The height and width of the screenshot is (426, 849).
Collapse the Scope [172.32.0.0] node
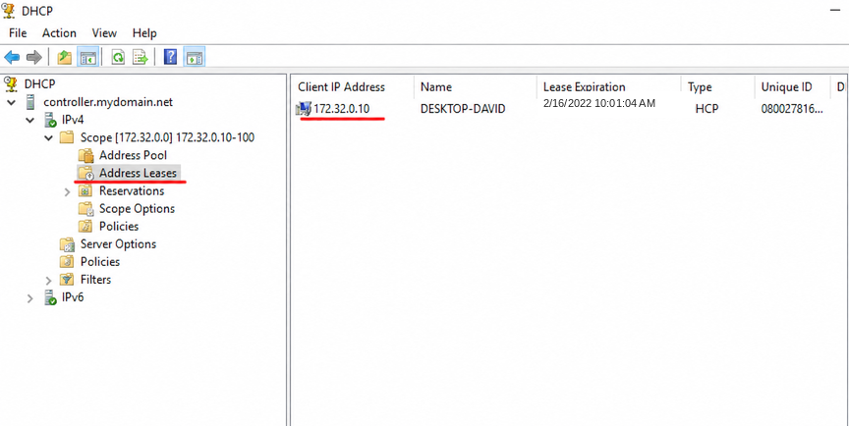pyautogui.click(x=49, y=137)
